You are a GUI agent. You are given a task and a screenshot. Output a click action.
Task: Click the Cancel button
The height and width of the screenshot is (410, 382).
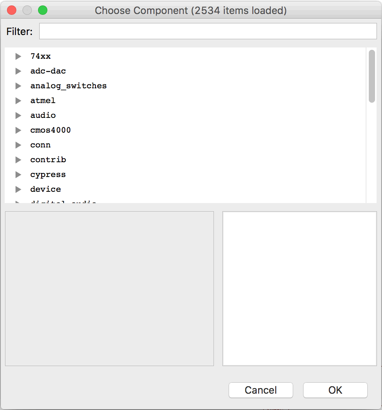[260, 390]
